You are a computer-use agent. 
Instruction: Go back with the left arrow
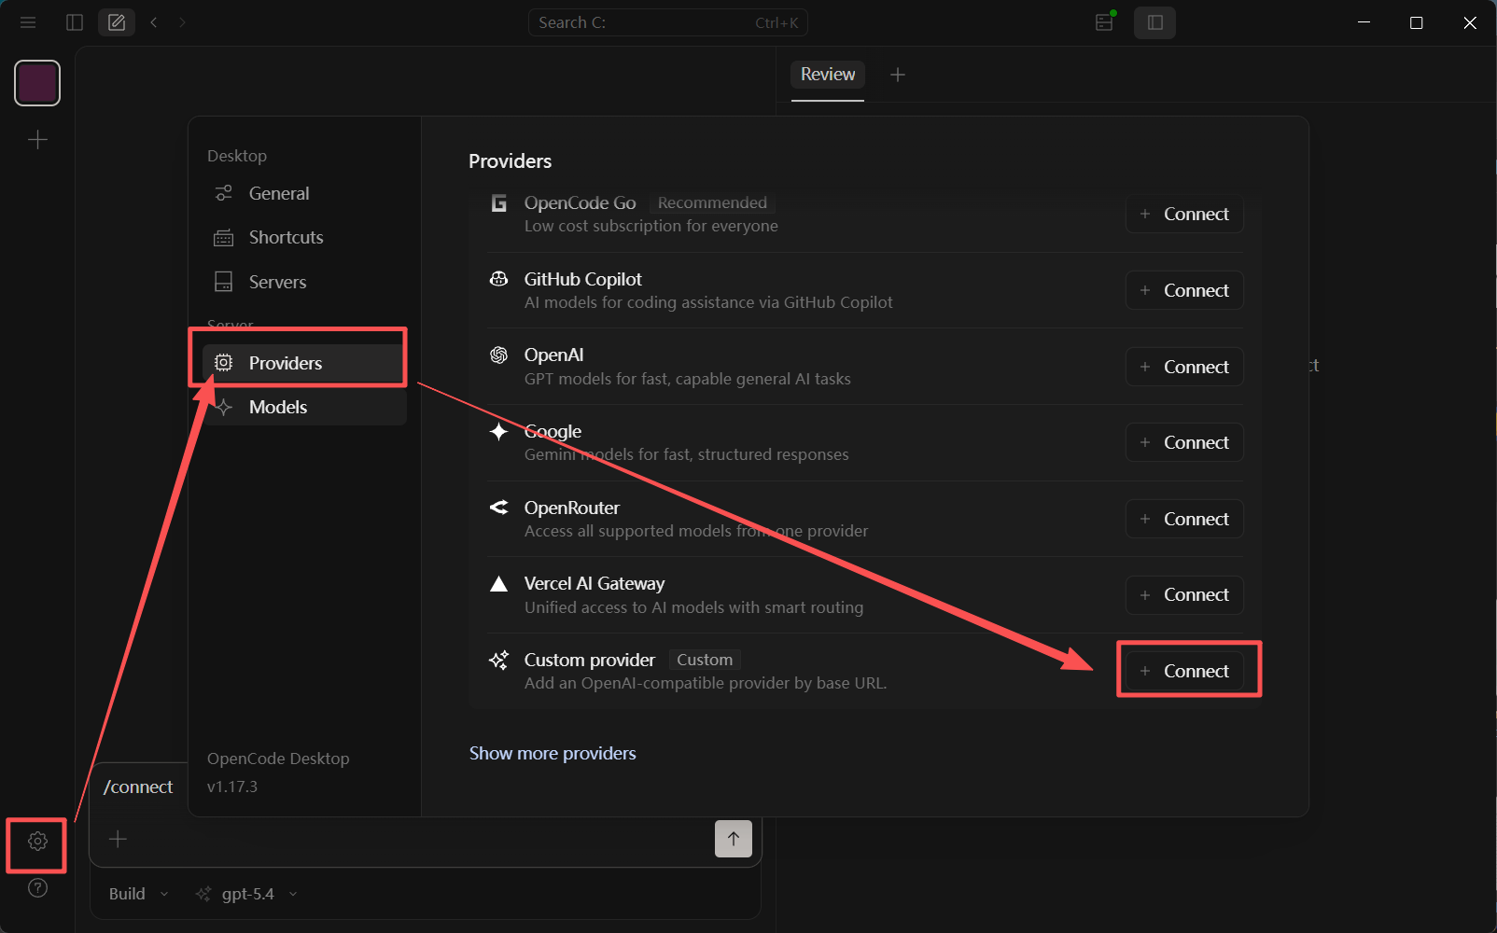click(x=154, y=22)
